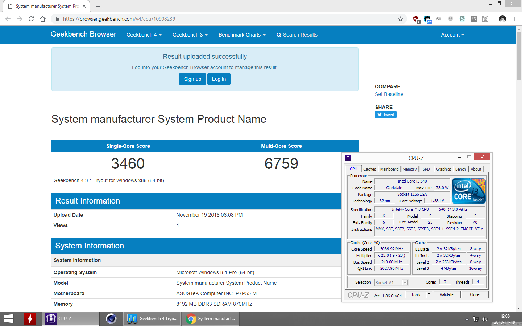This screenshot has height=326, width=522.
Task: Click the Sign up button
Action: [x=192, y=79]
